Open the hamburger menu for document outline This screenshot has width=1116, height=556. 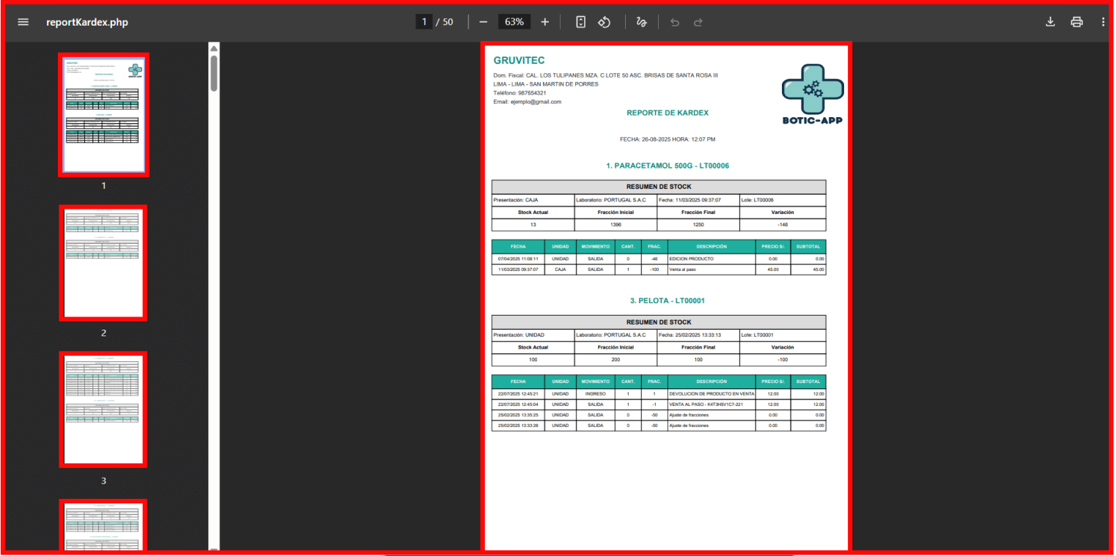pos(23,21)
